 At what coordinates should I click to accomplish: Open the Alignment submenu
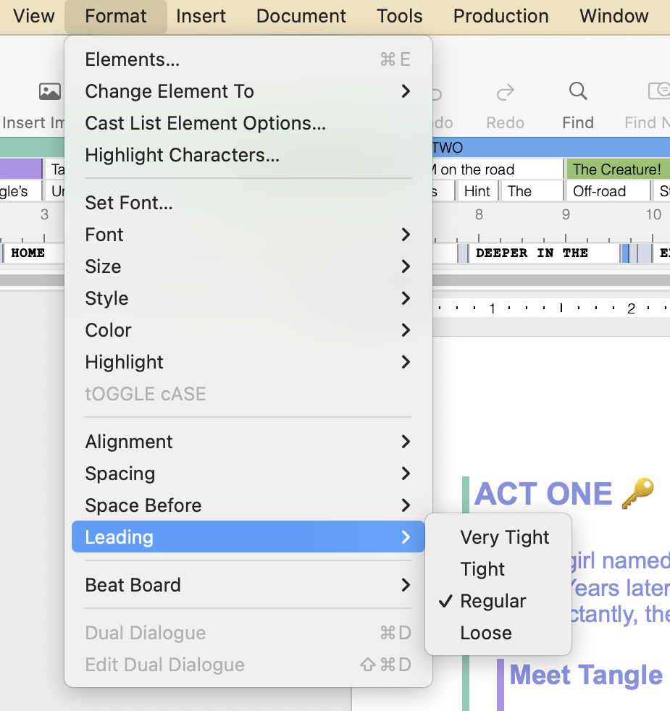(128, 442)
